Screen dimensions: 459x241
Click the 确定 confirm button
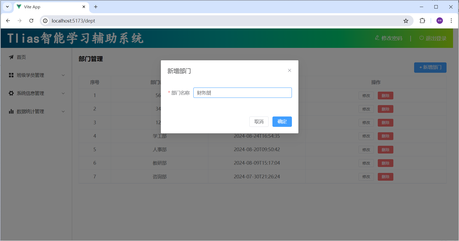[282, 122]
